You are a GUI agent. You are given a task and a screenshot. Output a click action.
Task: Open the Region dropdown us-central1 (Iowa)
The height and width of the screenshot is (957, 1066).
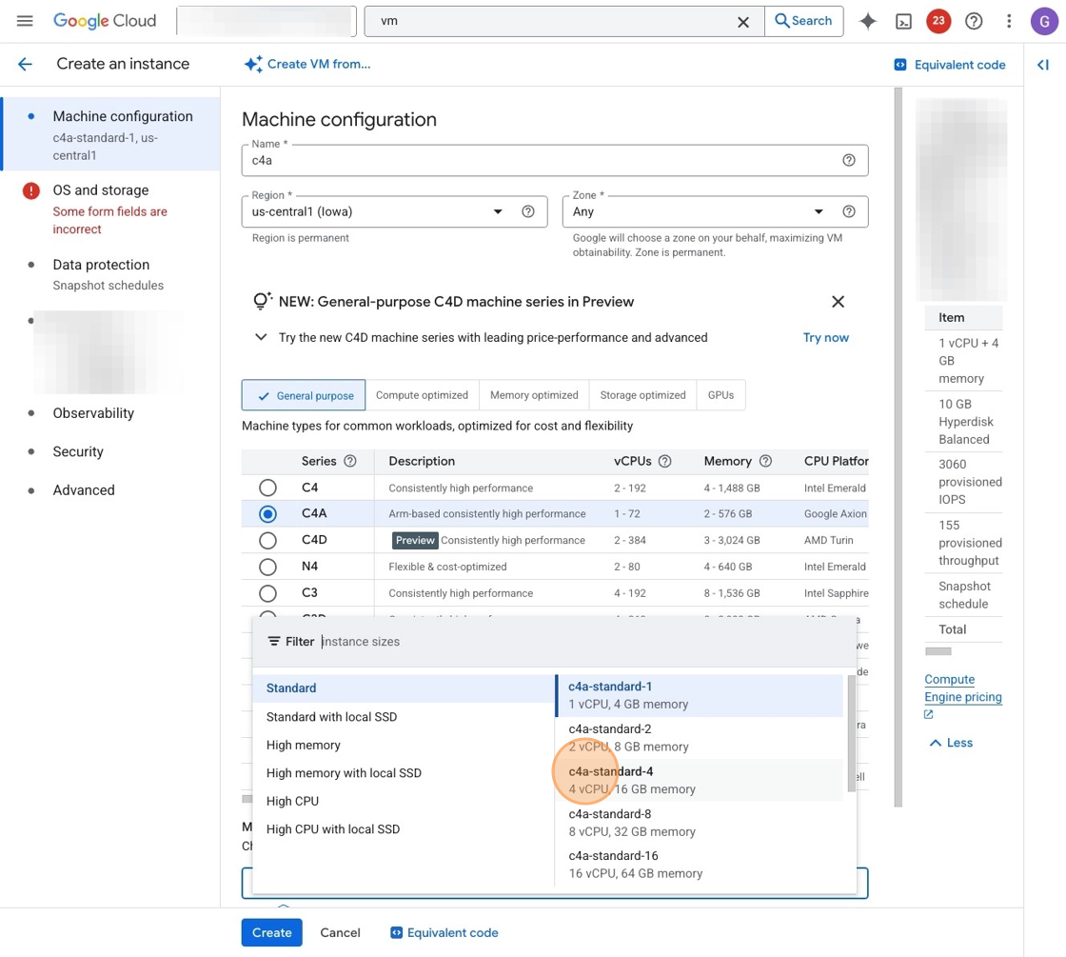[394, 211]
